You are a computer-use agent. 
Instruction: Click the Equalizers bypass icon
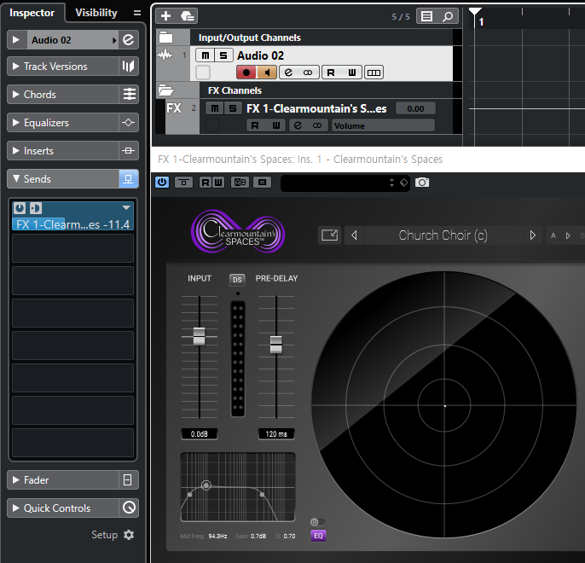[128, 122]
